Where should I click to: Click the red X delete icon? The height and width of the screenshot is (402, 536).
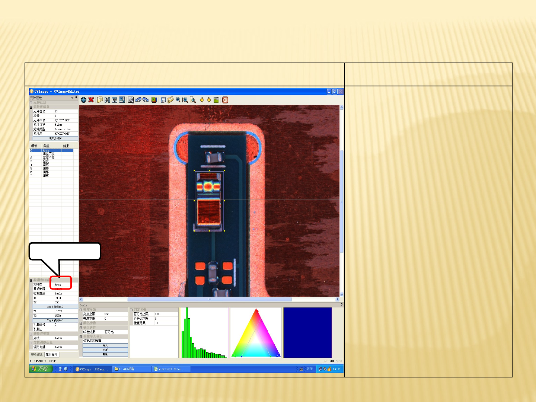tap(91, 100)
